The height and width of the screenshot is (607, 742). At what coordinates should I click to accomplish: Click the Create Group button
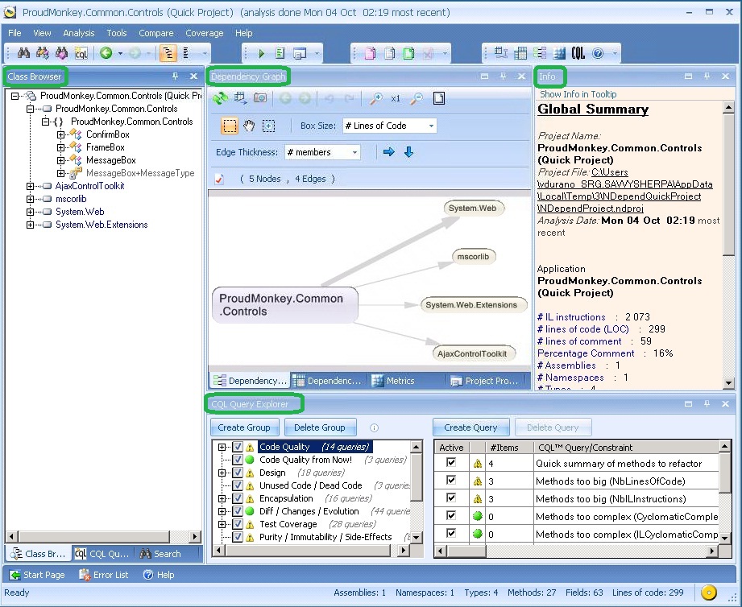point(244,427)
